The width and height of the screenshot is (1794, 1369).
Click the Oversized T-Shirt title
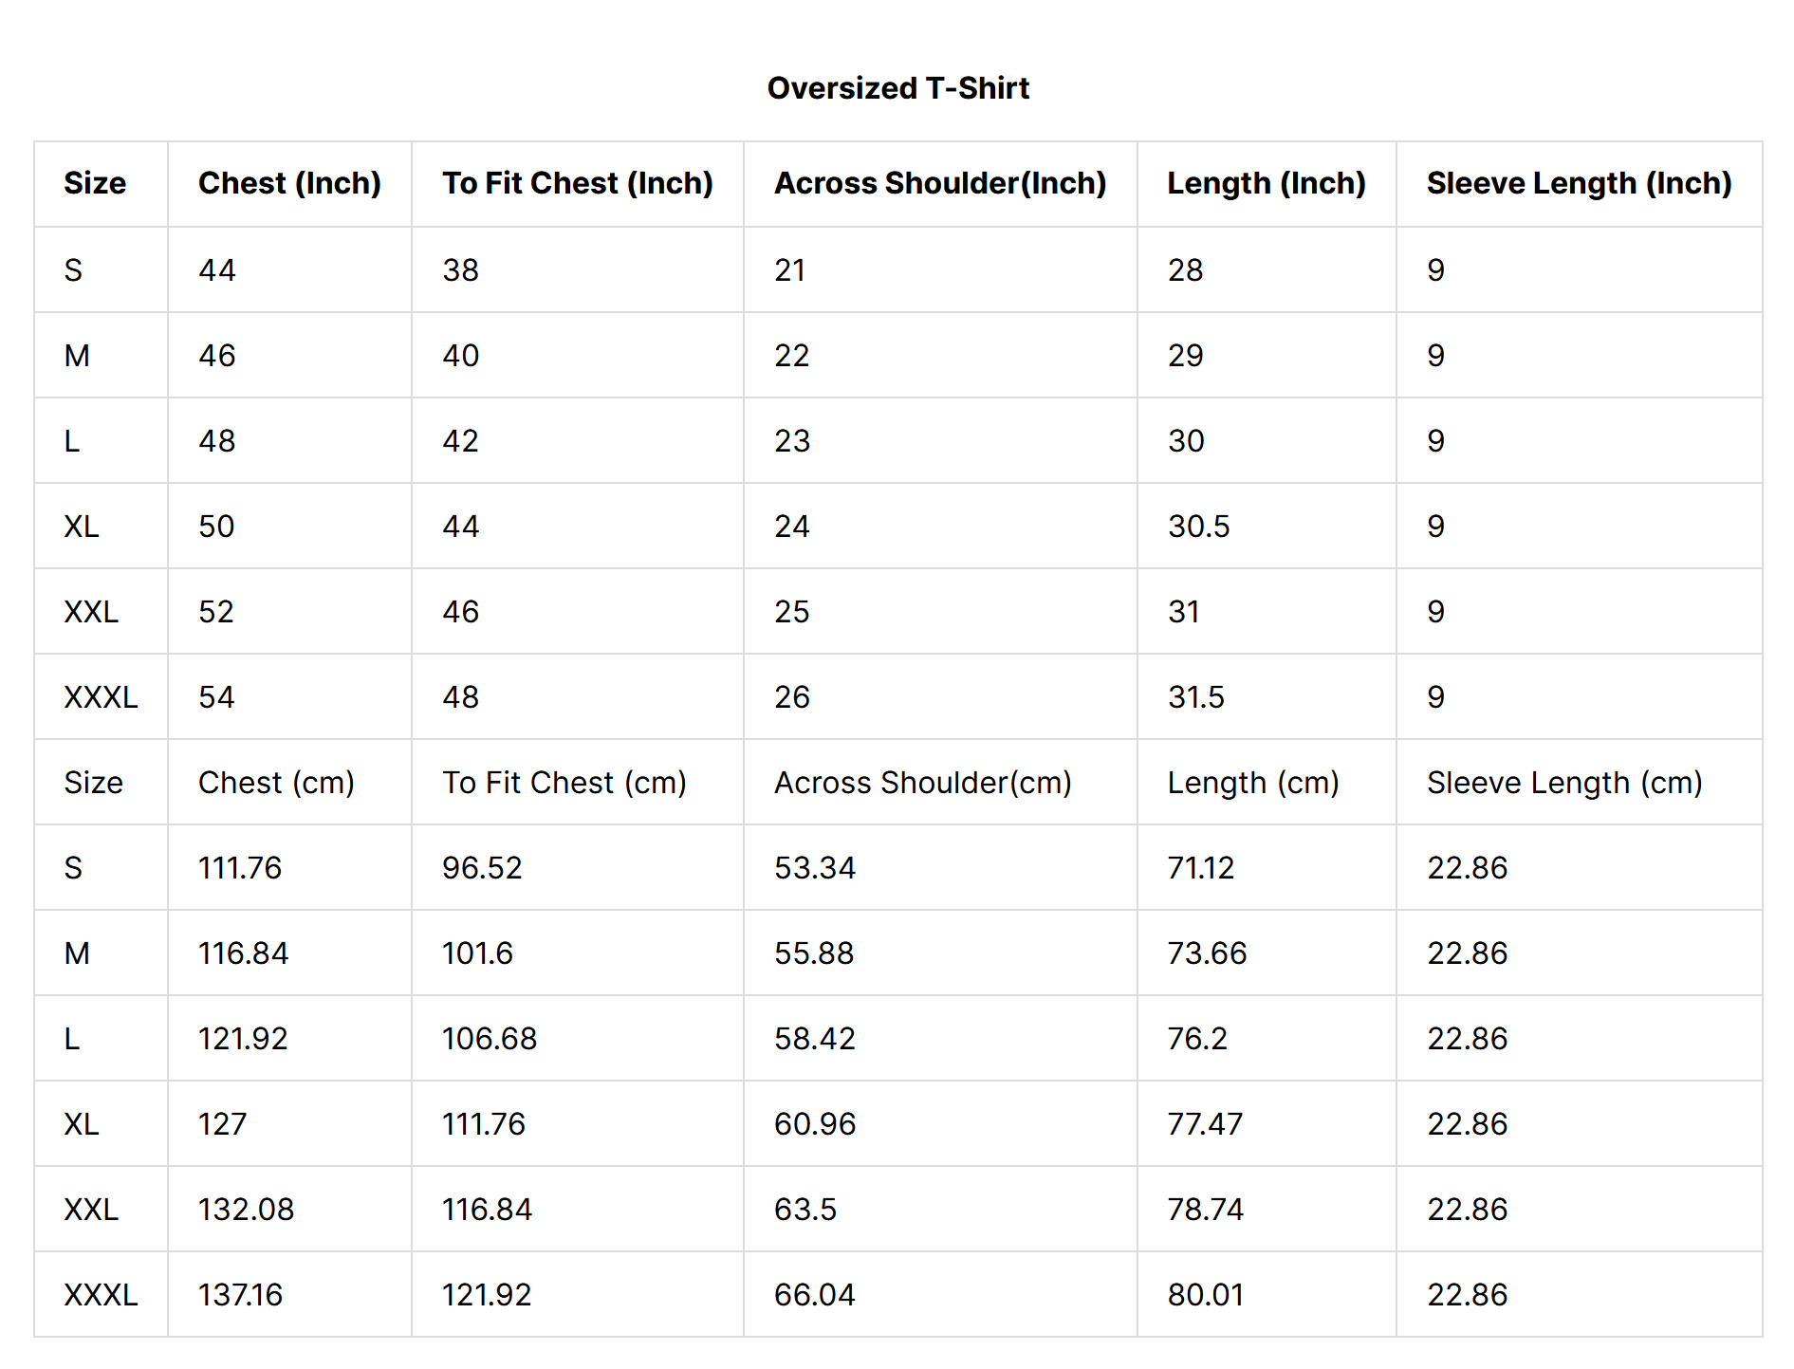pyautogui.click(x=897, y=88)
